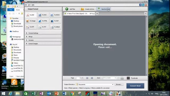Click Create Archive in the toolbar

coord(87,9)
